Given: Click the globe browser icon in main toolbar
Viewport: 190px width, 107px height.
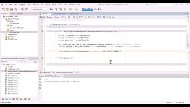Looking at the screenshot, I should [51, 9].
